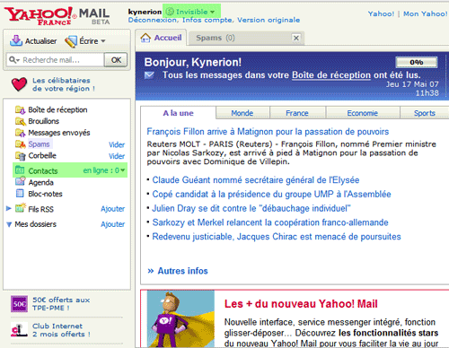Click the purple 50€ ad icon
This screenshot has width=449, height=348.
(19, 304)
